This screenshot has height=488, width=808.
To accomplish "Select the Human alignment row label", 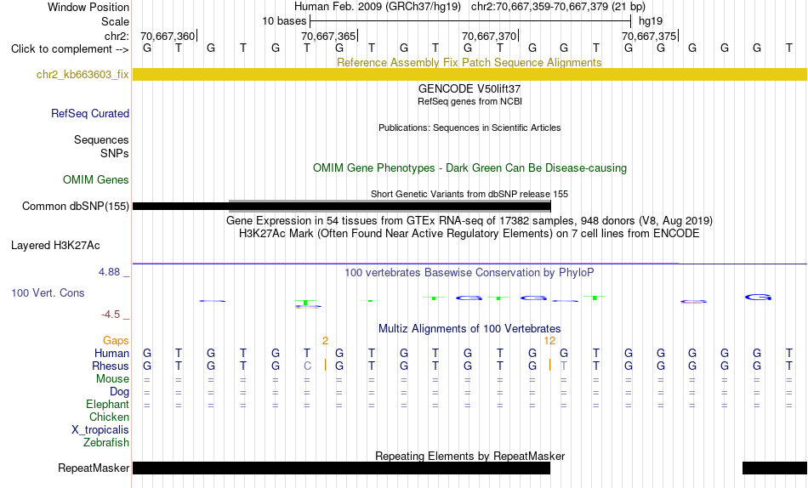I will [111, 354].
